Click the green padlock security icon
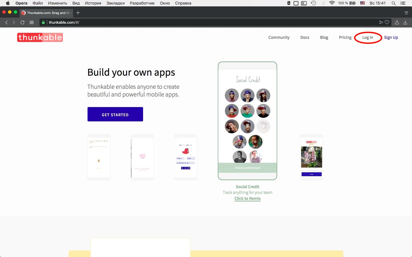 click(x=43, y=22)
